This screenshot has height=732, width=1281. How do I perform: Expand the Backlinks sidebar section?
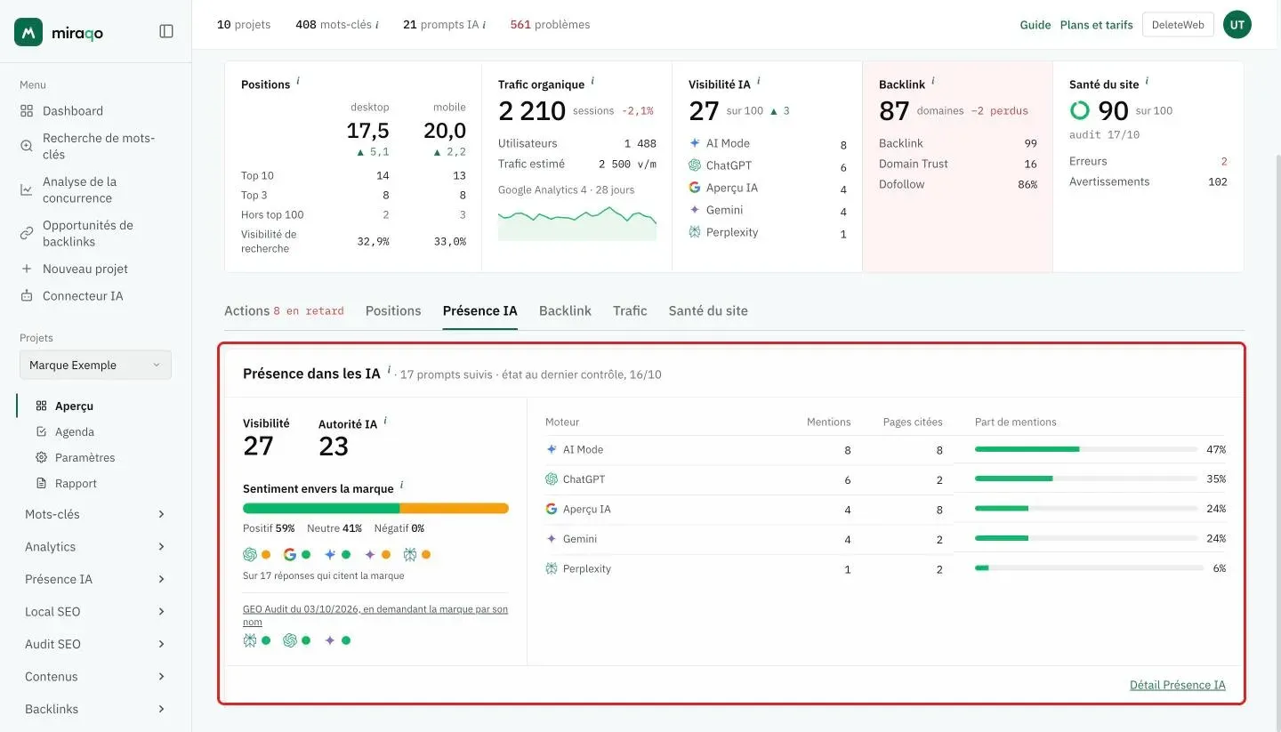tap(95, 709)
